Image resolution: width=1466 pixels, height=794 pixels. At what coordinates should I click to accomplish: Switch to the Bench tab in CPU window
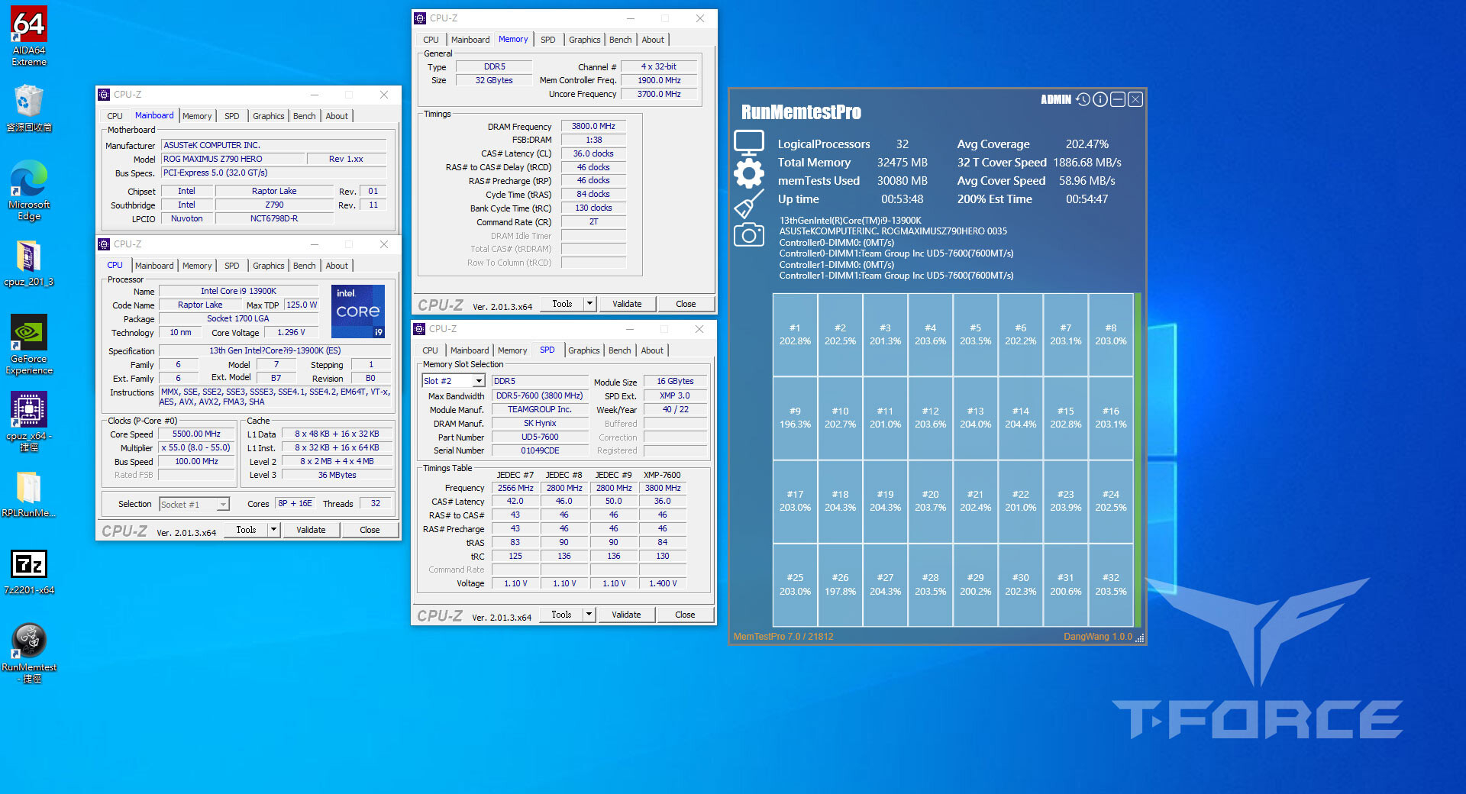point(304,266)
